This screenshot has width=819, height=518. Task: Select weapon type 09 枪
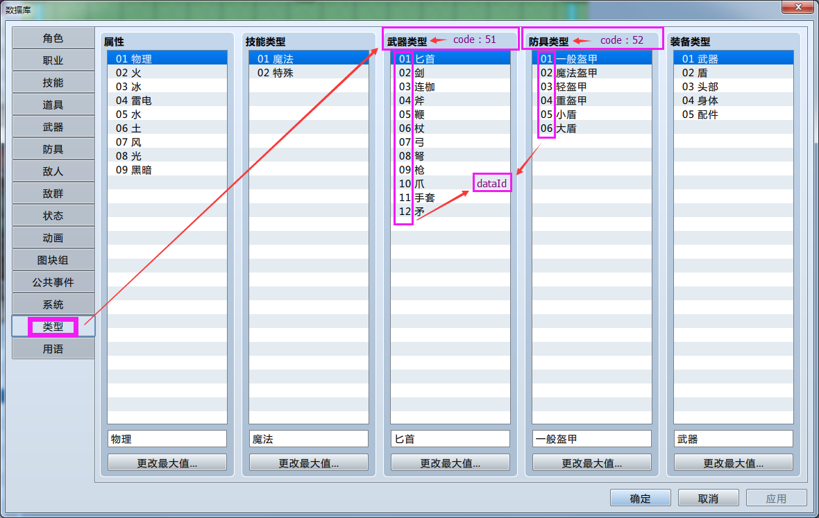coord(450,169)
